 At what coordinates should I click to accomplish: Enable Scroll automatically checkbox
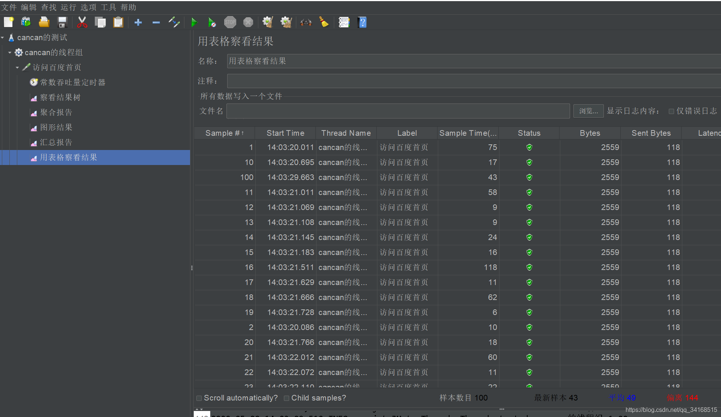pos(199,398)
